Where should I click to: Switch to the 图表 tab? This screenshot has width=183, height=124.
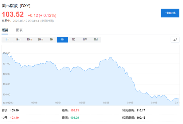click(x=19, y=30)
